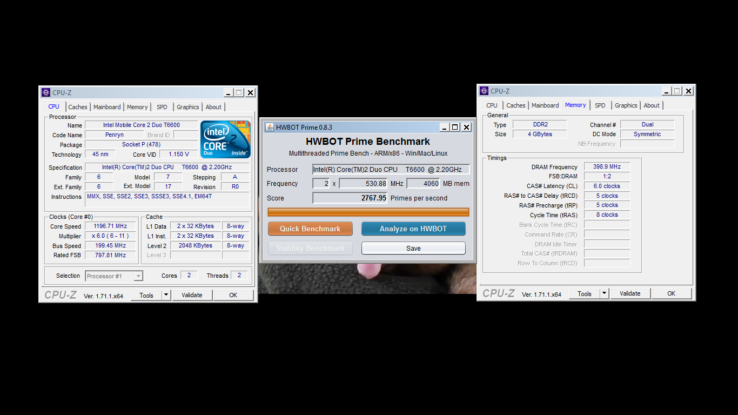738x415 pixels.
Task: Open the Processor #1 selection dropdown
Action: coord(114,276)
